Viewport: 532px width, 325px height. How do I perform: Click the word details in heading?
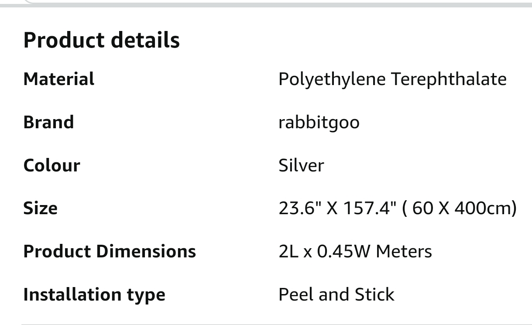(145, 40)
